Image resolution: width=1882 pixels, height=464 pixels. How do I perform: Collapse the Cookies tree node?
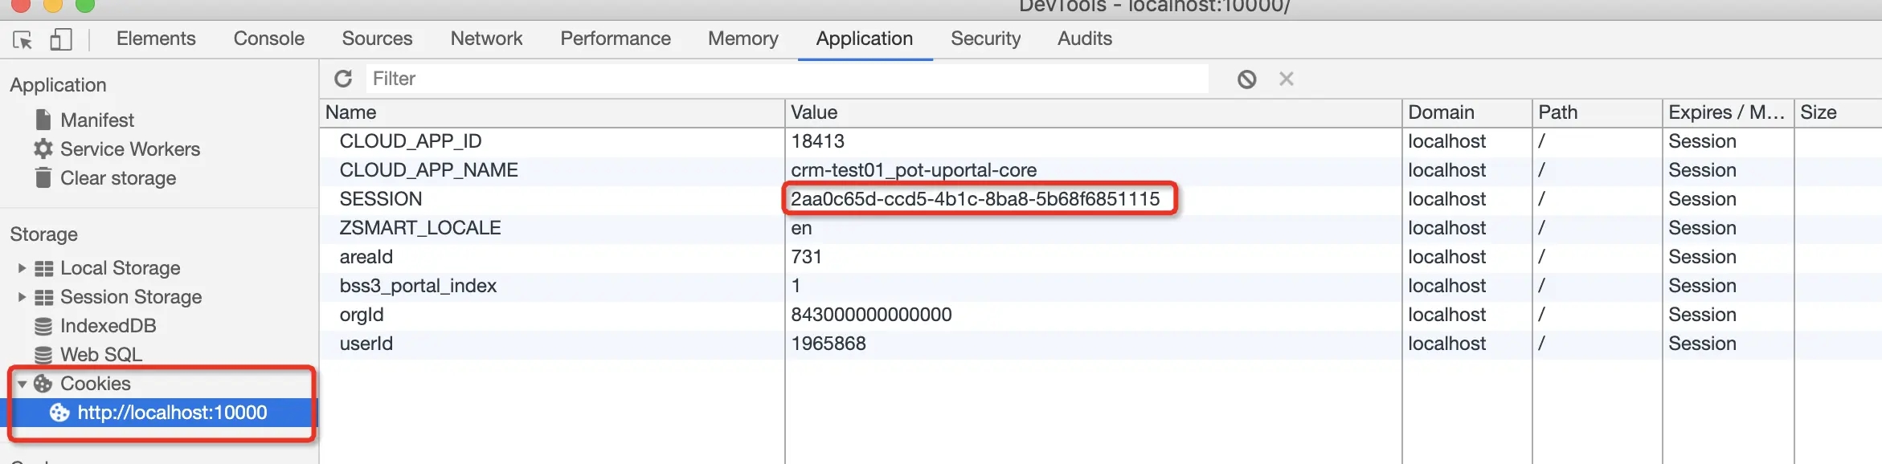(x=22, y=384)
